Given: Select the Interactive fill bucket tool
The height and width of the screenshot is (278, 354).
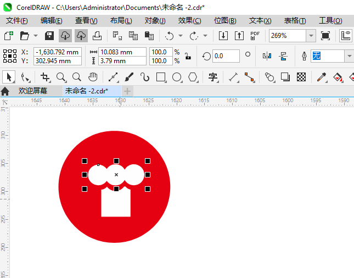Looking at the screenshot, I should (x=338, y=77).
